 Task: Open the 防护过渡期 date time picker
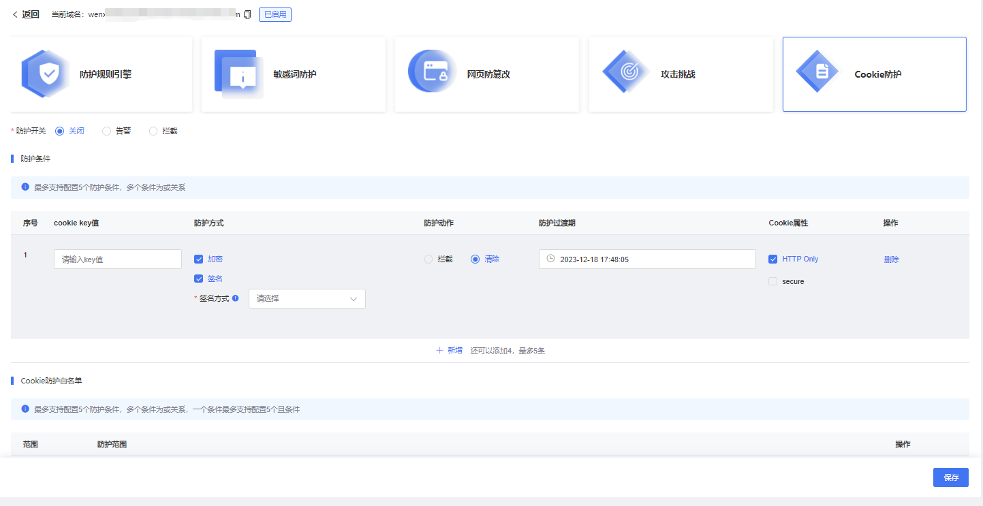point(647,259)
